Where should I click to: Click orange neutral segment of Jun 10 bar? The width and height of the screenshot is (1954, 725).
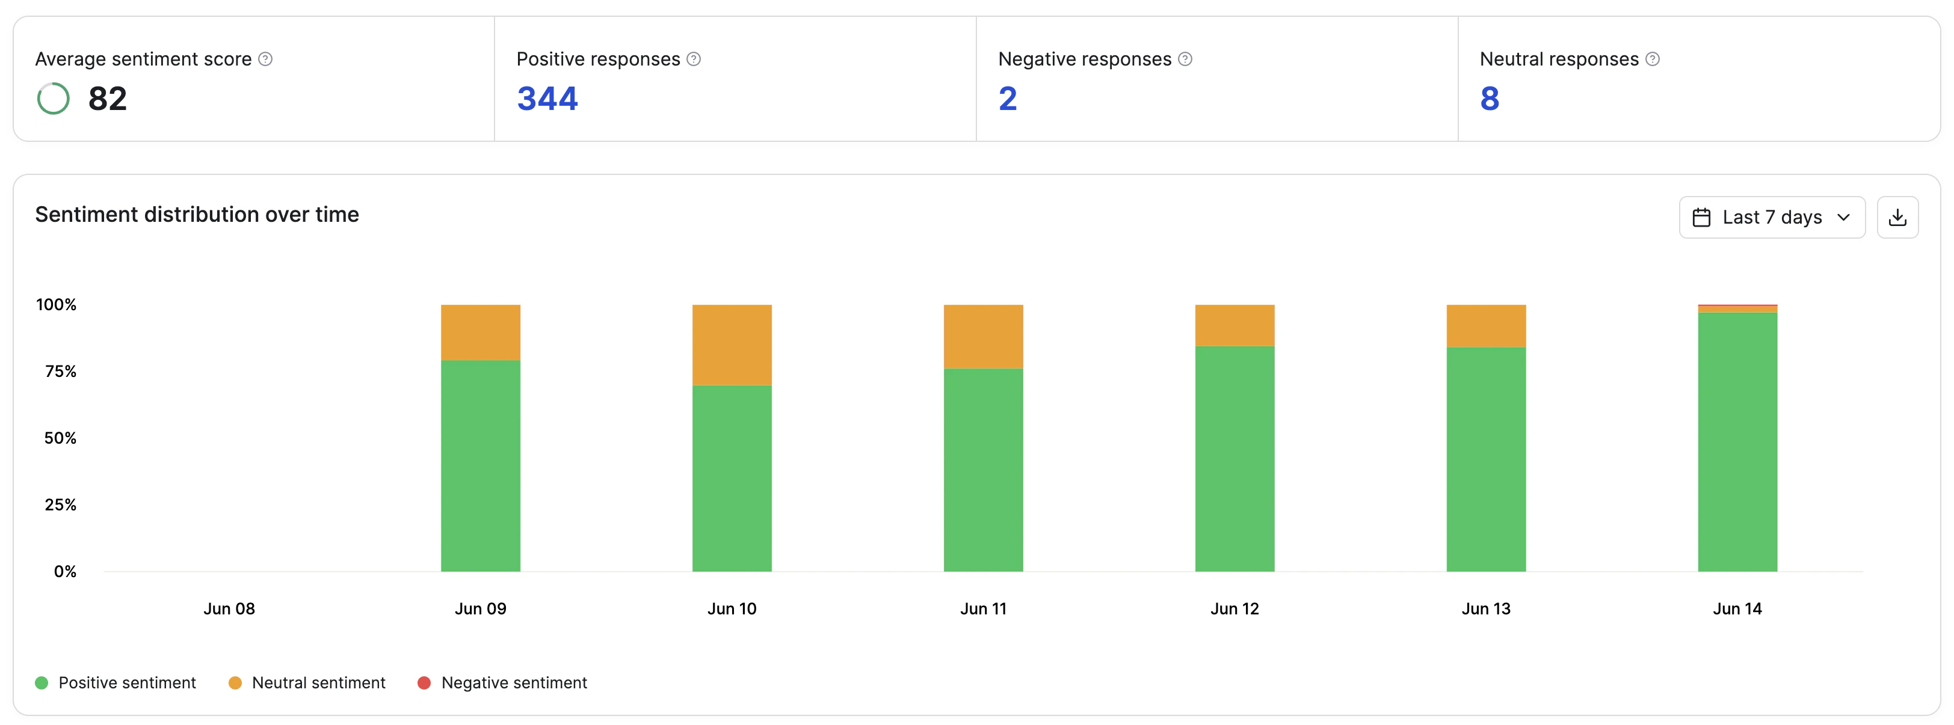point(731,345)
